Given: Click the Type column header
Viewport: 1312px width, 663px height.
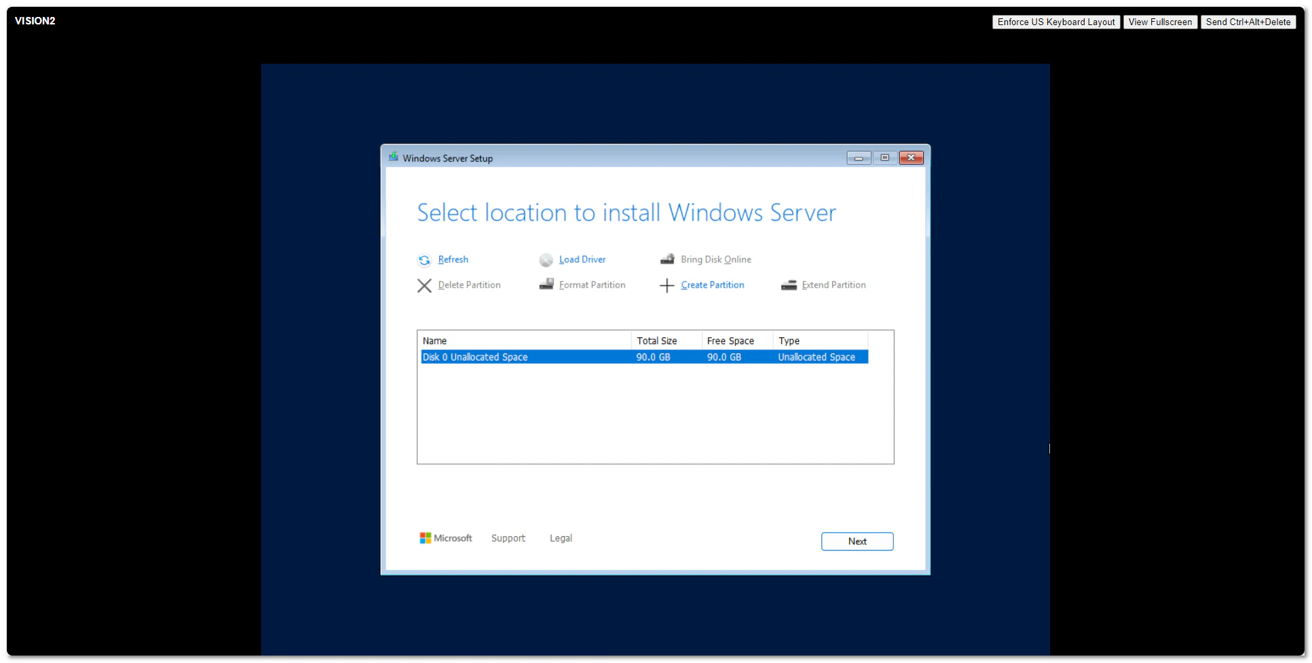Looking at the screenshot, I should pos(821,341).
